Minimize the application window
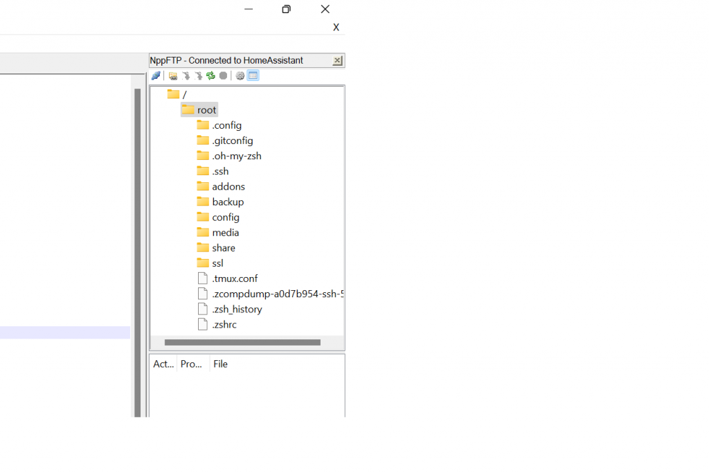The image size is (709, 473). click(x=249, y=9)
